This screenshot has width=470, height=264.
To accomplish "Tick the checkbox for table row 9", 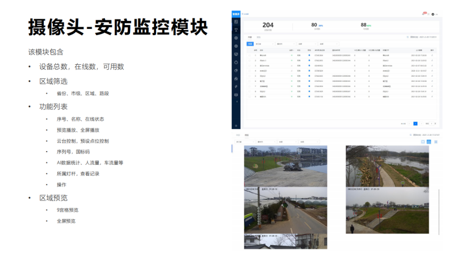I will [x=249, y=97].
